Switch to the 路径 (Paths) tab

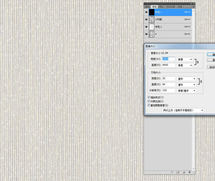[161, 7]
